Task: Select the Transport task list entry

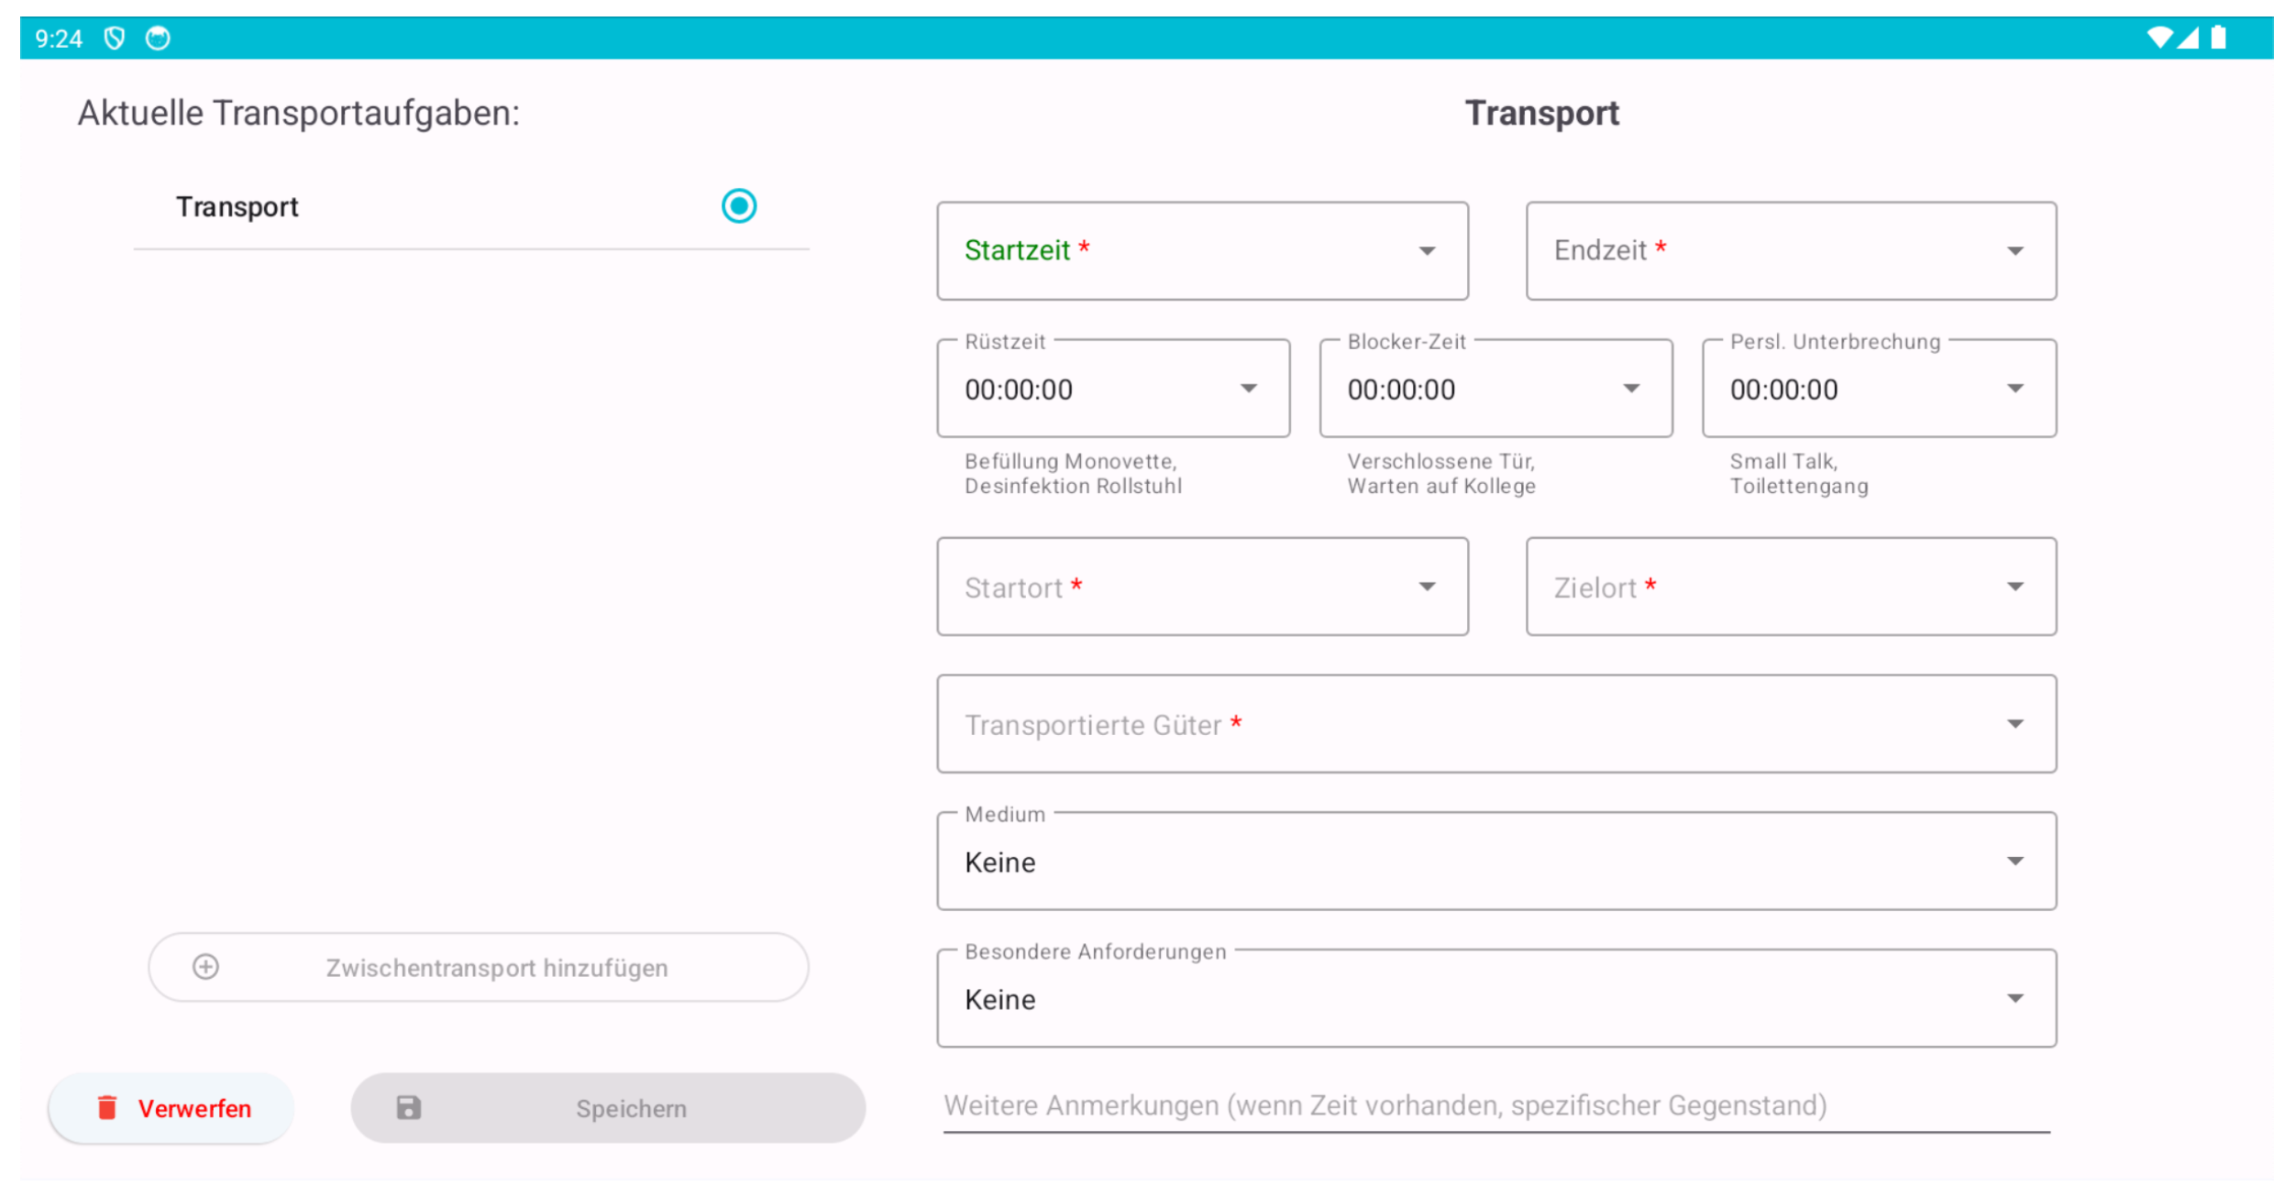Action: [238, 207]
